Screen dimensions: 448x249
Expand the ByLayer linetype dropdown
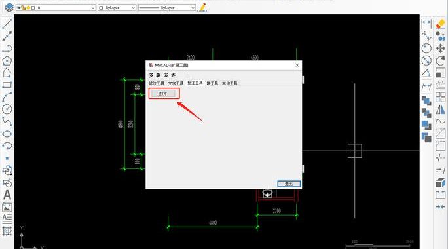tap(167, 8)
